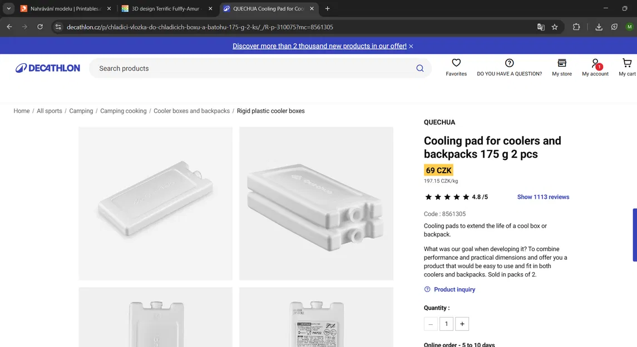637x347 pixels.
Task: Click the Google Translate icon in address bar
Action: point(540,26)
